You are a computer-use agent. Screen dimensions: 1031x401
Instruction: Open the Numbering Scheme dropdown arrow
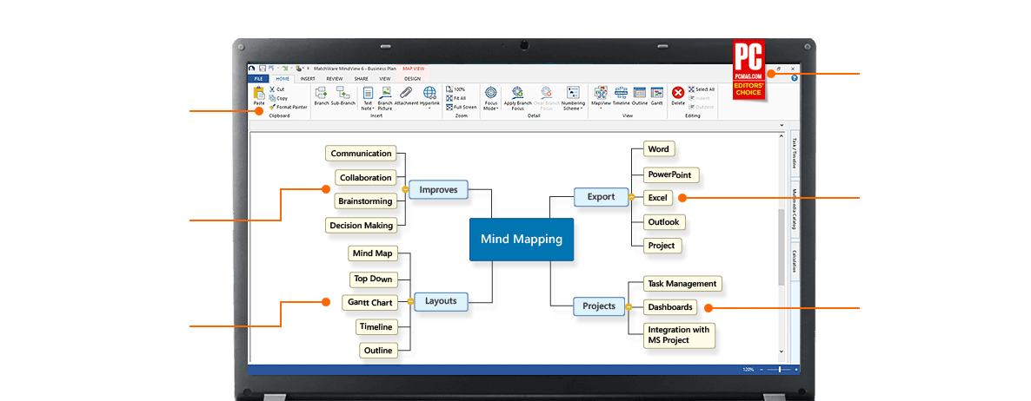(582, 109)
